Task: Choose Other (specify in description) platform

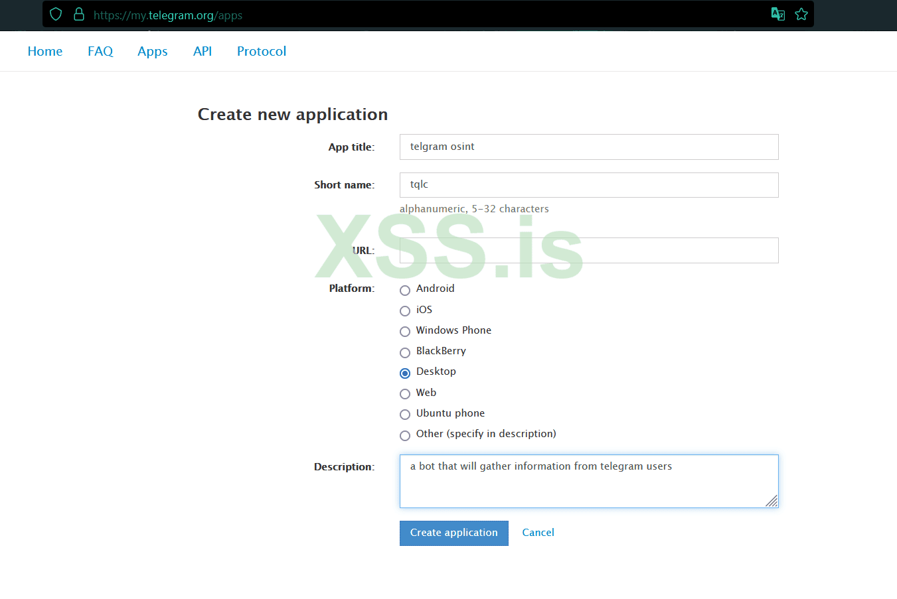Action: coord(405,435)
